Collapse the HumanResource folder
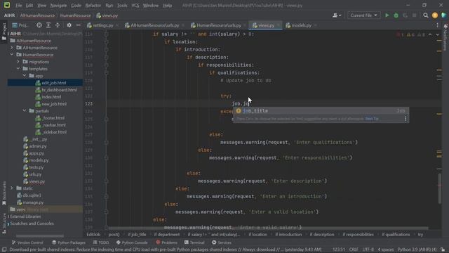Viewport: 449px width, 253px height. (x=12, y=55)
